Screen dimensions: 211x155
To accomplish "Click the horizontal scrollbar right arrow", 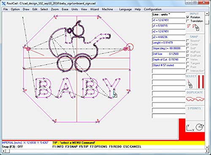I will click(207, 151).
